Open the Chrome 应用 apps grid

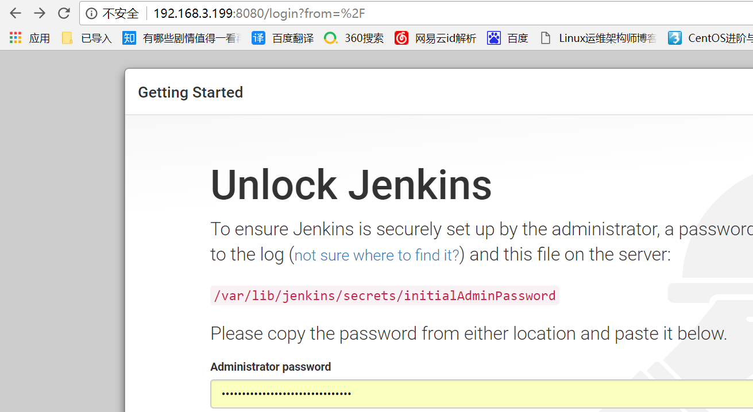pos(14,37)
